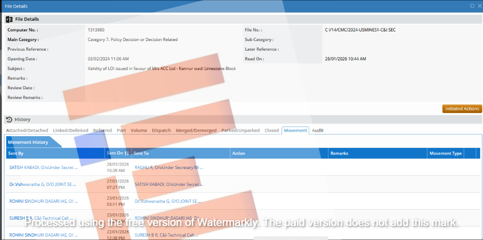Click RAGHU R recipient link

point(169,168)
